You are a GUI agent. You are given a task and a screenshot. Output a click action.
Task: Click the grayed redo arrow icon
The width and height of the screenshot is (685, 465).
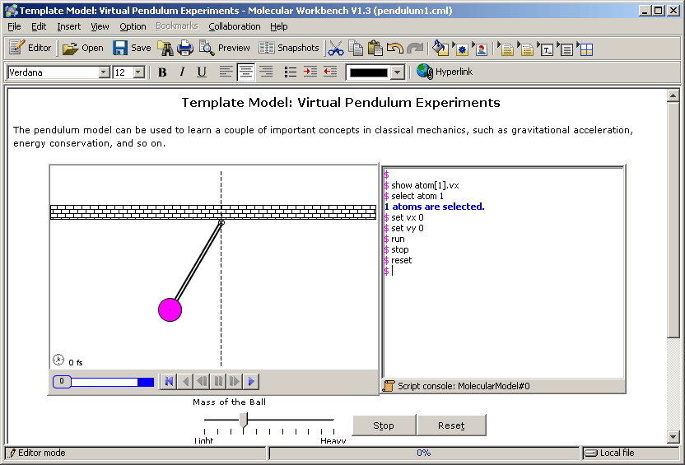point(415,49)
